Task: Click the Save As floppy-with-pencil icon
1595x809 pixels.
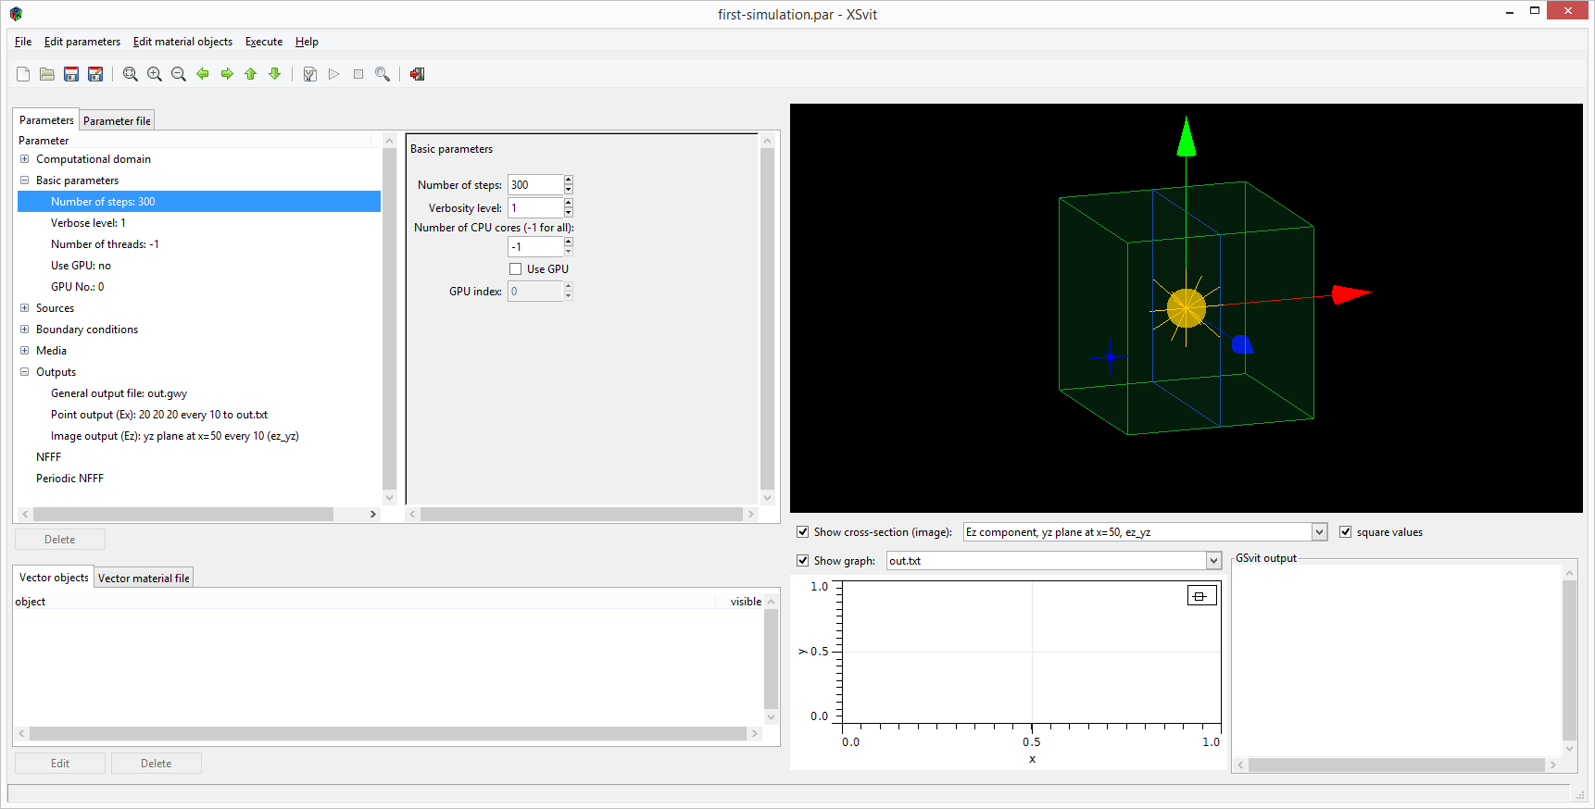Action: point(95,74)
